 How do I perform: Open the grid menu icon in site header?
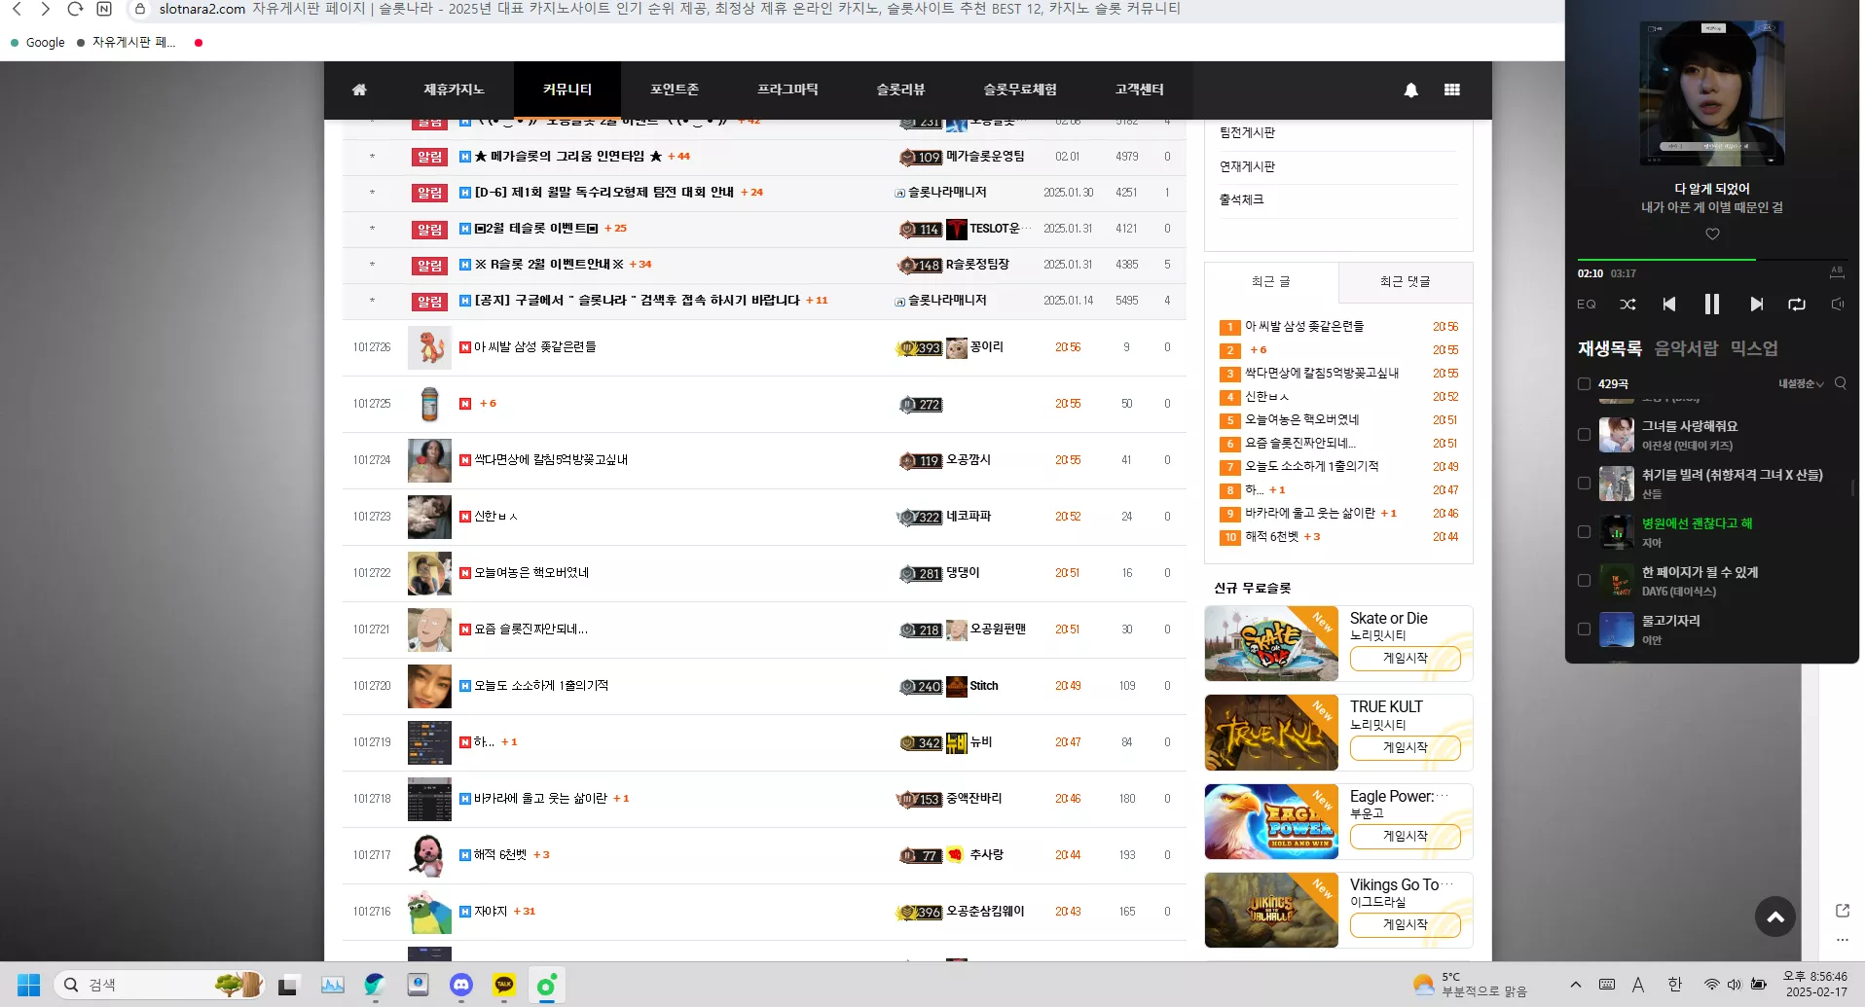point(1452,90)
